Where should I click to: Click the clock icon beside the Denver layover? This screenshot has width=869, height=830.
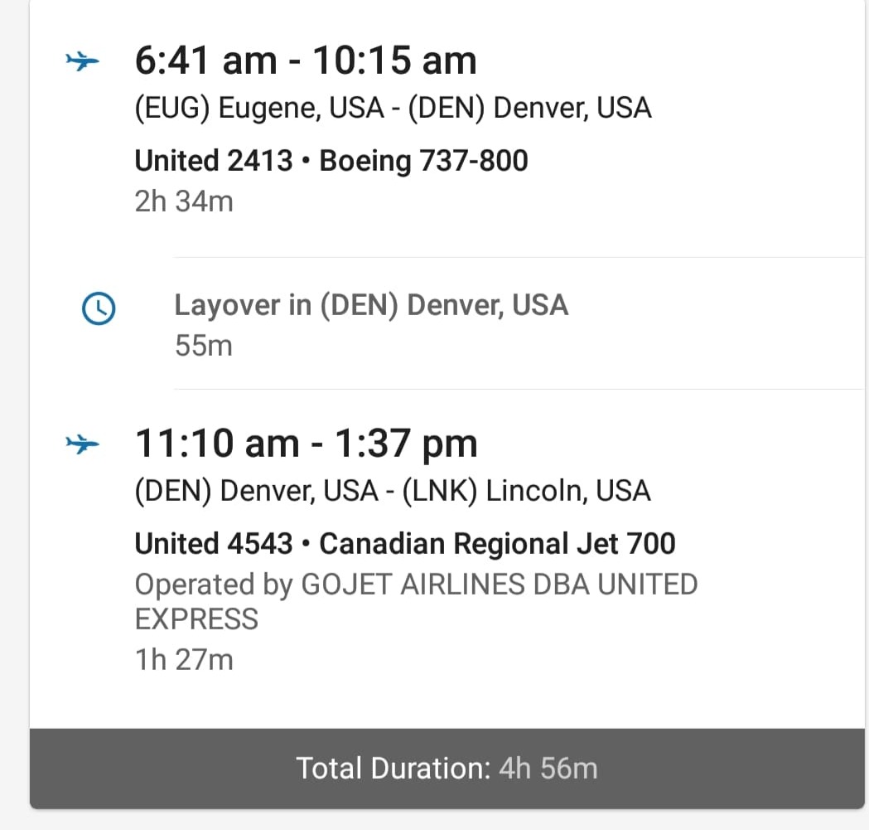99,309
